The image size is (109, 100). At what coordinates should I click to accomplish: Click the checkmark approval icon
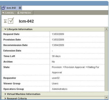click(11, 21)
